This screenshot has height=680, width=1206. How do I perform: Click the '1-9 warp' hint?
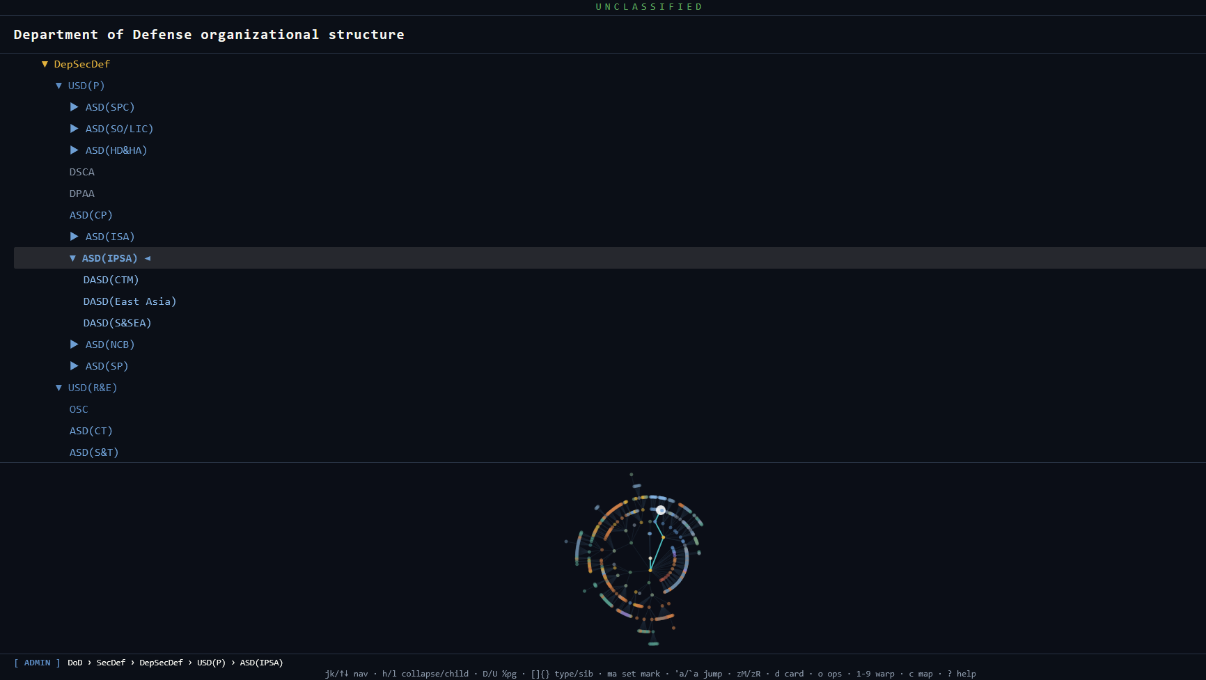(x=875, y=674)
